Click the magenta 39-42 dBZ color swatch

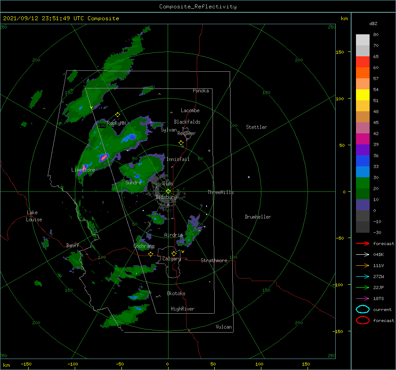click(x=363, y=139)
